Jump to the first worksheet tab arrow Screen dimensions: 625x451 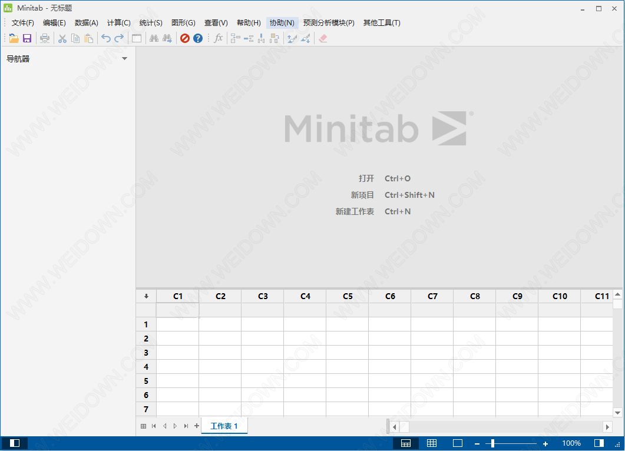tap(154, 426)
